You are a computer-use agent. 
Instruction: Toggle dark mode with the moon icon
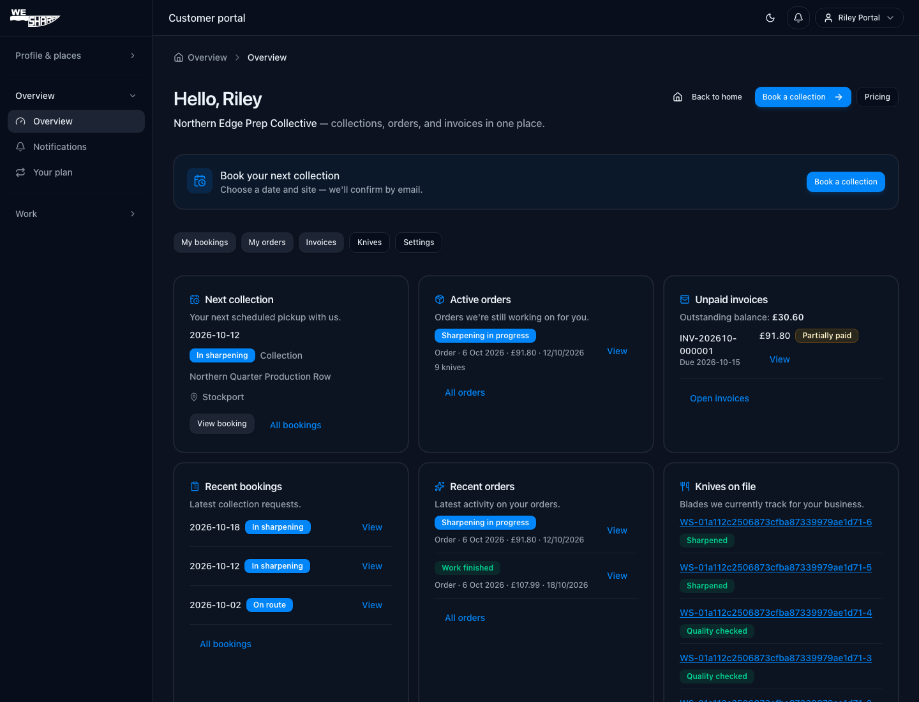[x=770, y=18]
